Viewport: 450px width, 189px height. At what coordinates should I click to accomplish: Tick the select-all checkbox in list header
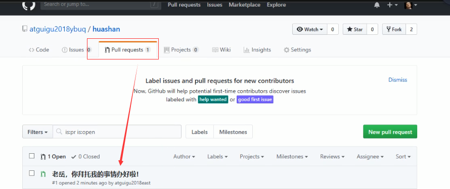(32, 156)
